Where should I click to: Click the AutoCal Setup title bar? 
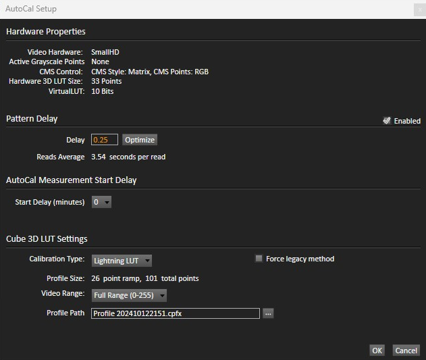203,9
